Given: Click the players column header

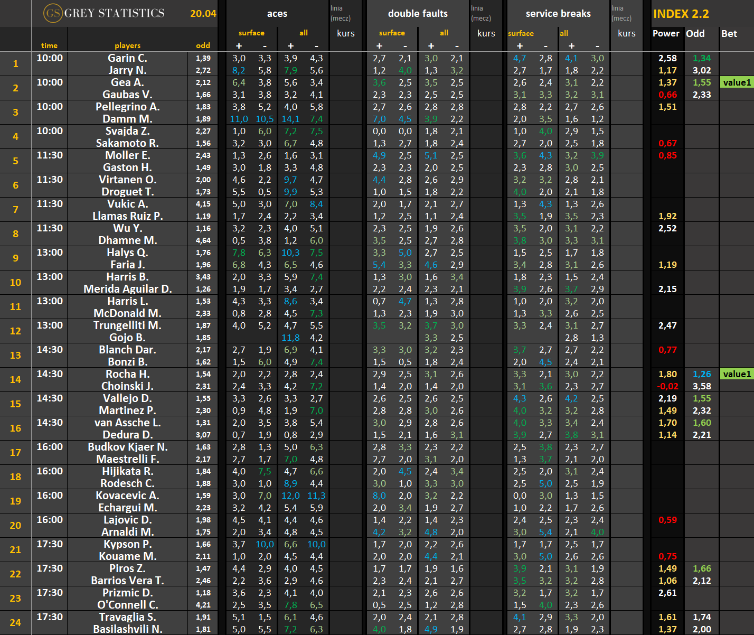Looking at the screenshot, I should tap(127, 45).
